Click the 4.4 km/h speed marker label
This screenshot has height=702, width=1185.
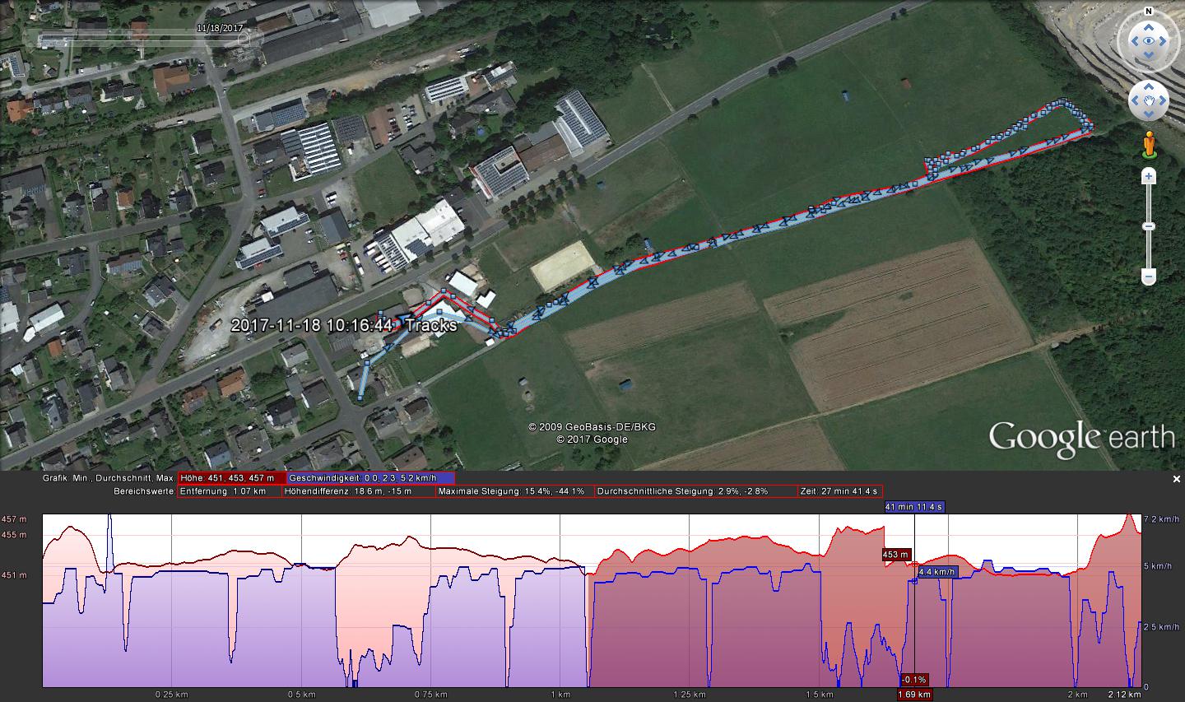pyautogui.click(x=937, y=572)
